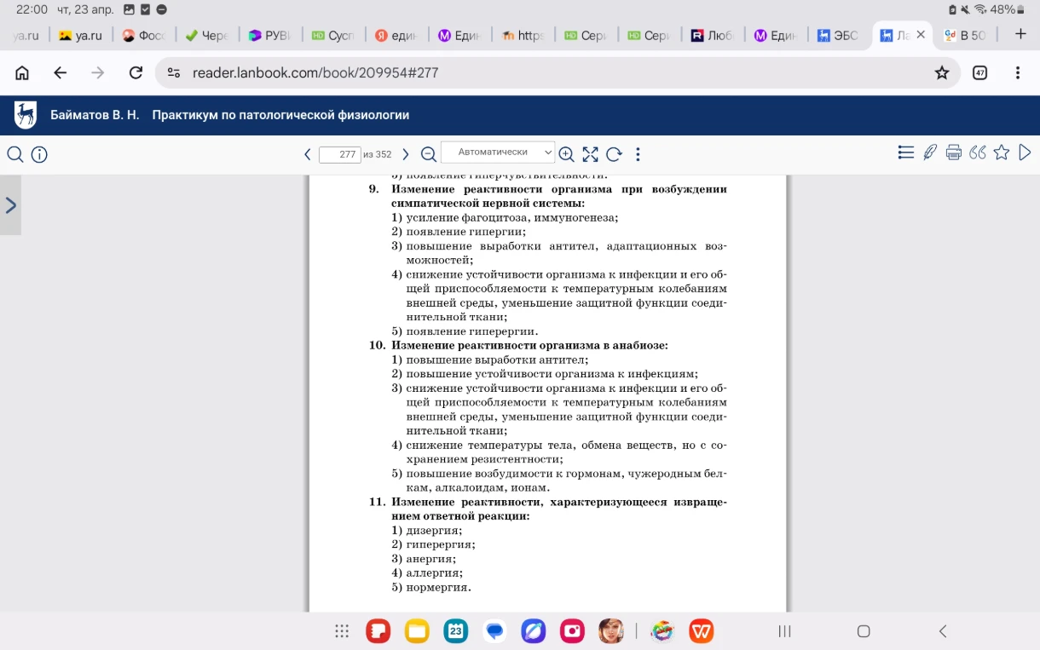Switch to the Фосс tab
Viewport: 1040px width, 650px height.
click(x=144, y=35)
